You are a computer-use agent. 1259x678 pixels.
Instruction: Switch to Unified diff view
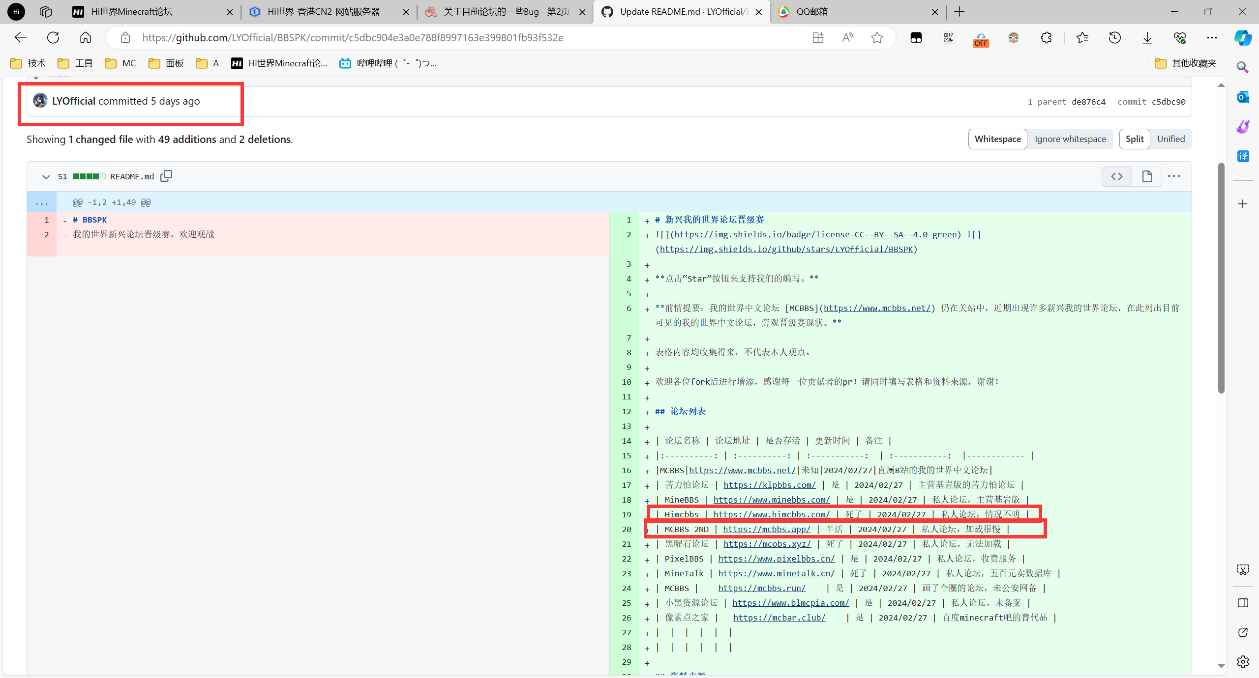1170,139
